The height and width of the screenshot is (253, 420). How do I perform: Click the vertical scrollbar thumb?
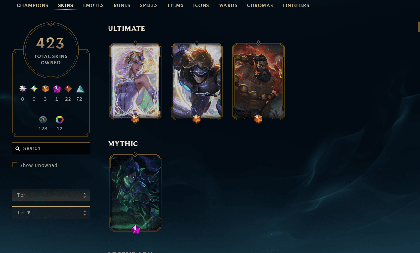coord(418,27)
